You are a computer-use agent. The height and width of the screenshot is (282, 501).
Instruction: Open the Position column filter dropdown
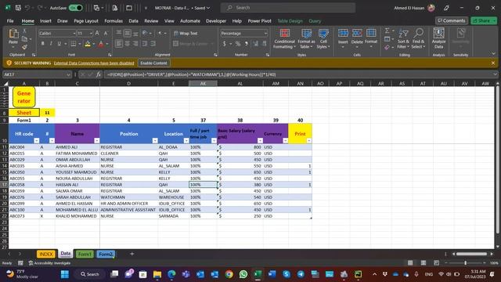coord(155,141)
